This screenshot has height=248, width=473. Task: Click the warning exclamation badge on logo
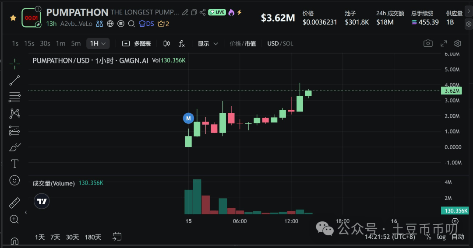[x=38, y=9]
